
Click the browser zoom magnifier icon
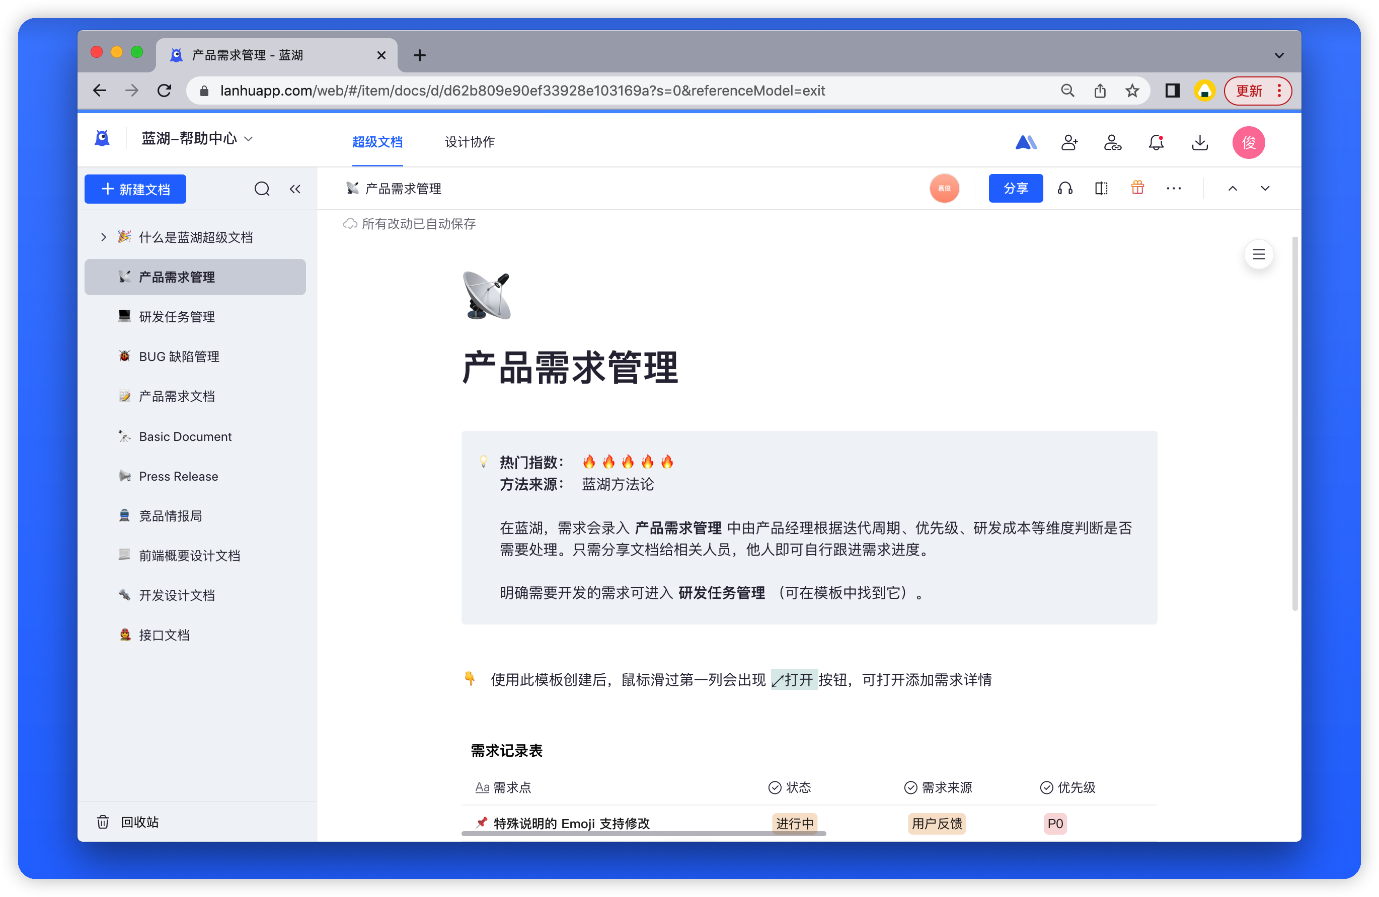1067,91
